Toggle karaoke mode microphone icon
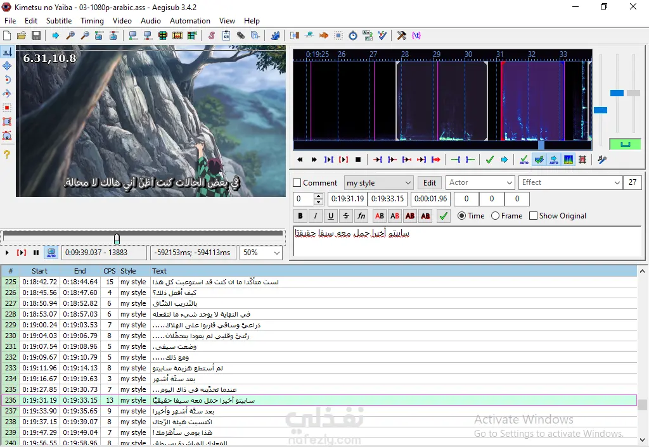This screenshot has height=447, width=649. pyautogui.click(x=602, y=160)
